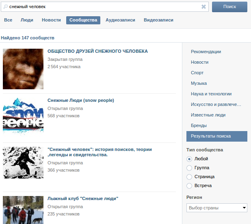
Task: Click the Найдено 147 сообществ heading
Action: click(28, 38)
